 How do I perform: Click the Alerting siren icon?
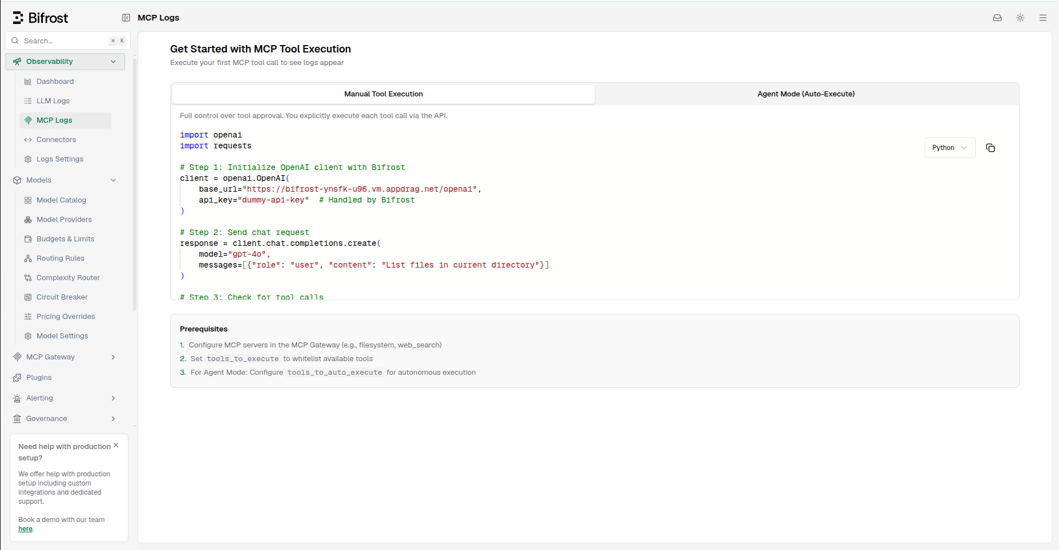coord(17,398)
